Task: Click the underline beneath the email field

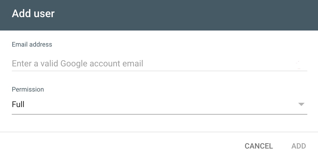Action: pyautogui.click(x=159, y=71)
